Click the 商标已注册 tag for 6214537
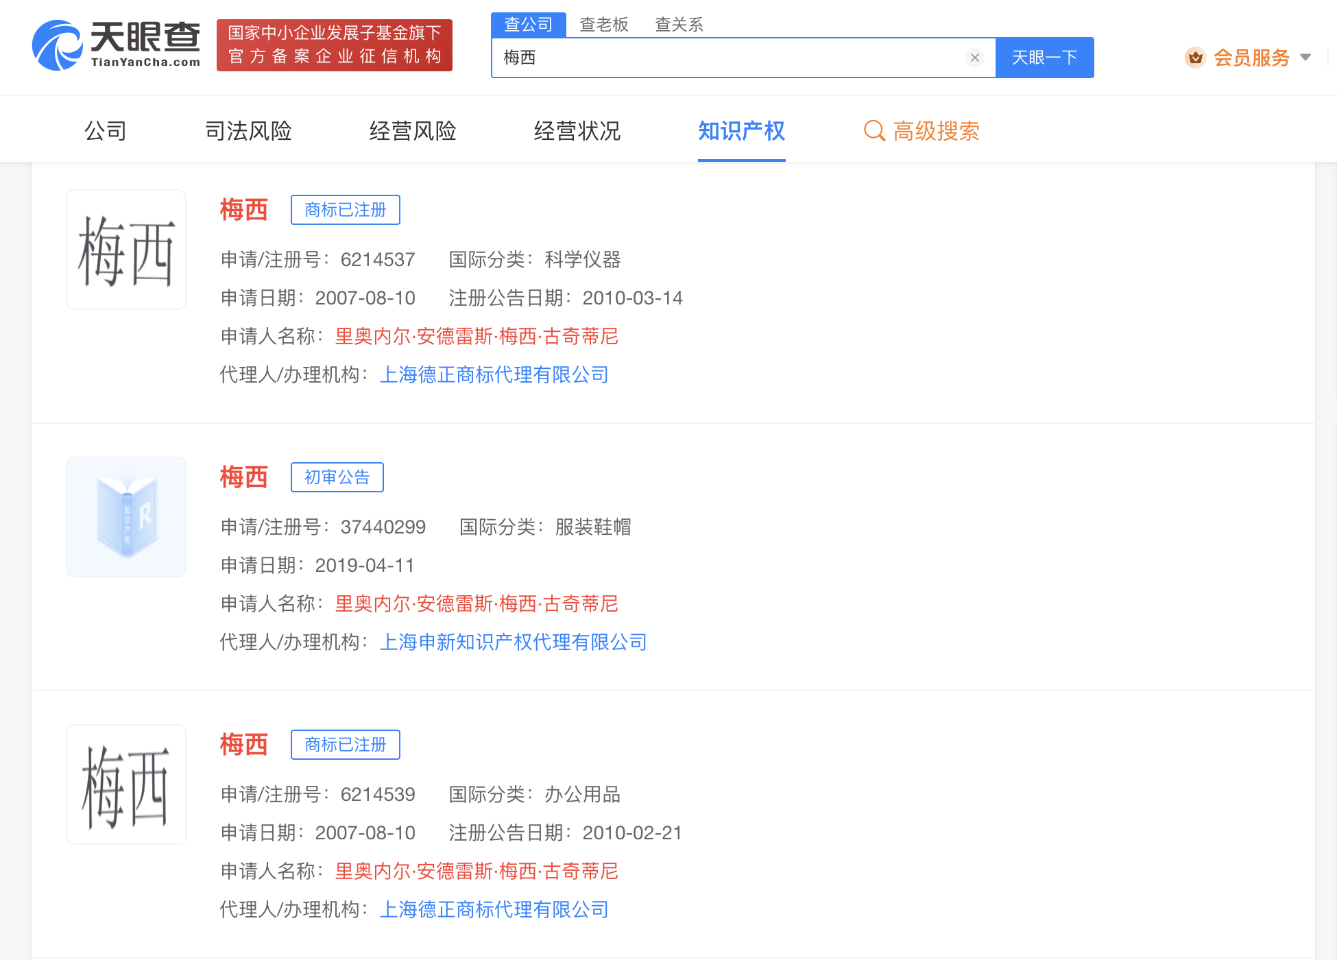Screen dimensions: 1337x960 346,210
